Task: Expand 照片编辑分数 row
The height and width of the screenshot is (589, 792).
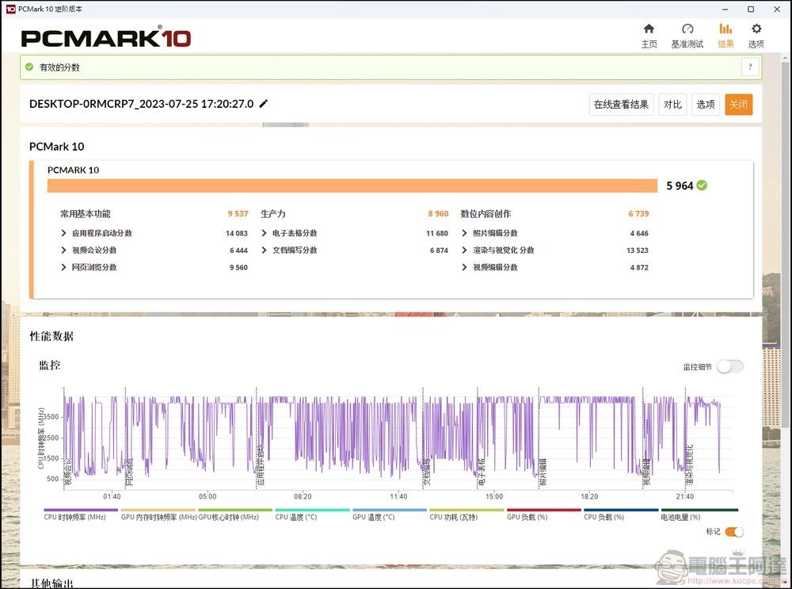Action: click(x=465, y=233)
